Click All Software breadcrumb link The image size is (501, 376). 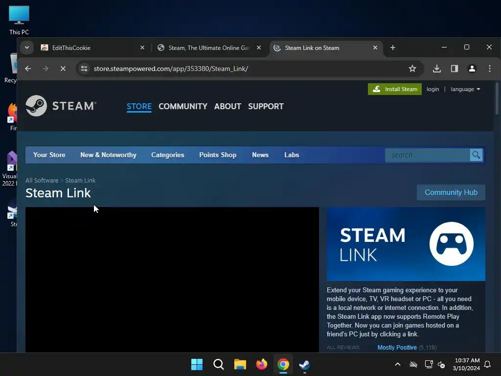42,180
